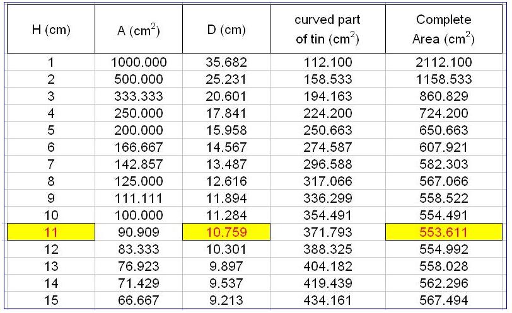Click the D value 35.682
The height and width of the screenshot is (313, 512).
[226, 62]
